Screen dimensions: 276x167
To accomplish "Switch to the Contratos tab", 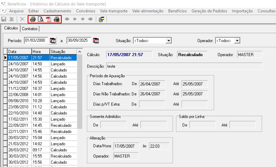I will tap(30, 29).
